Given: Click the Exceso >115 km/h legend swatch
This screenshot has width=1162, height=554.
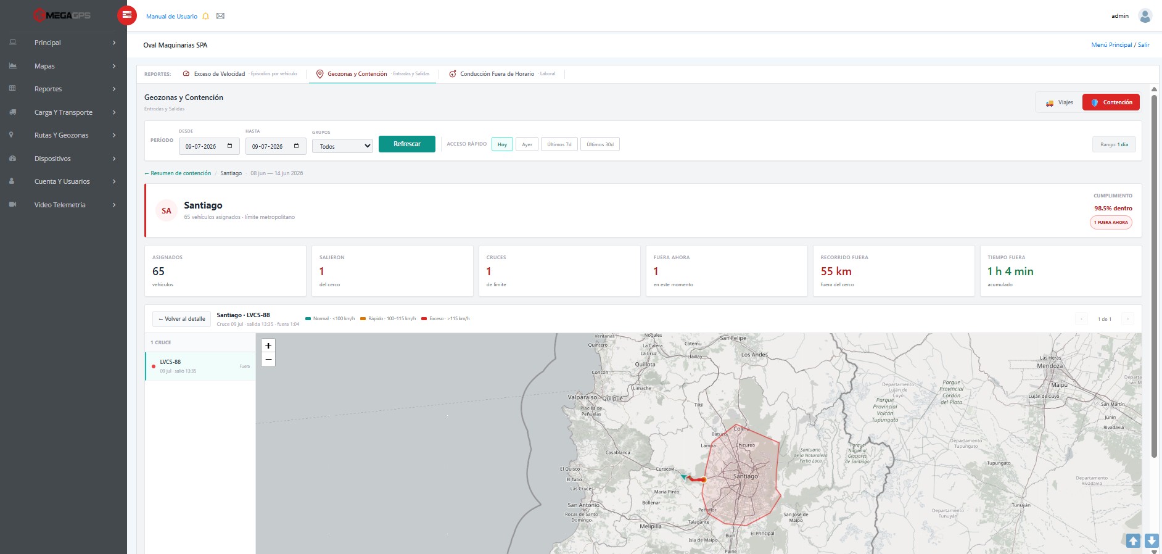Looking at the screenshot, I should click(x=424, y=319).
